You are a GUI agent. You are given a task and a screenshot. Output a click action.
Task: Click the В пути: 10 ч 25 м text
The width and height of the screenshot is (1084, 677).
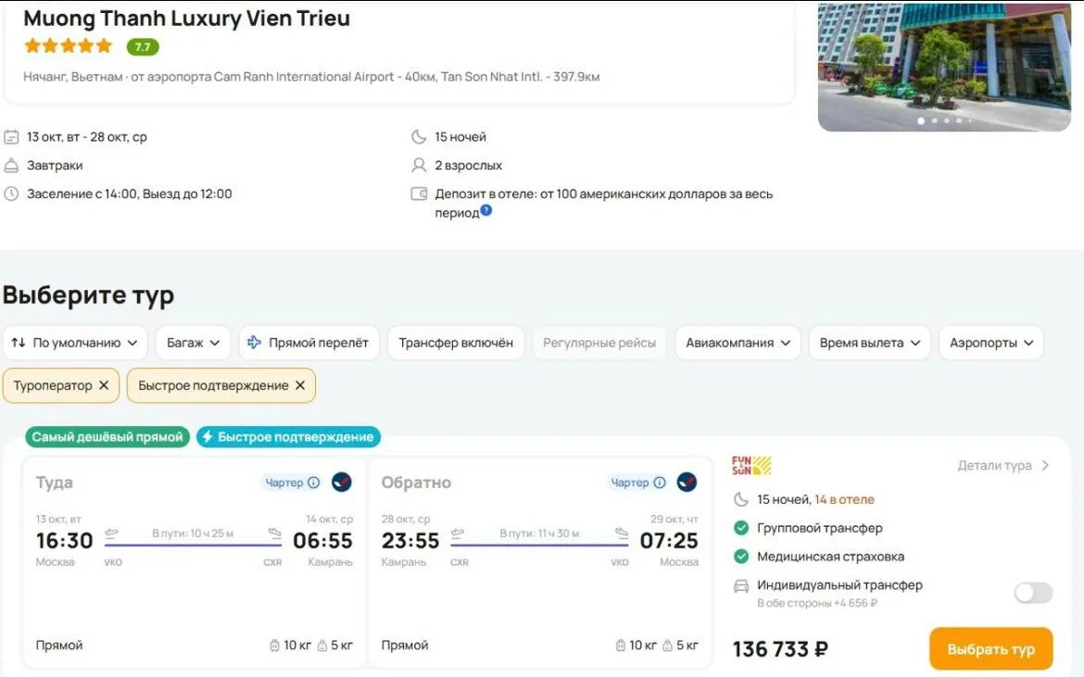point(193,533)
